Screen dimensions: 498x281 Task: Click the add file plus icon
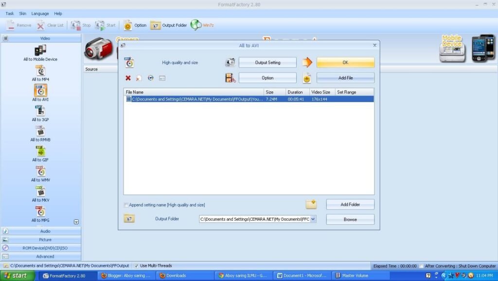pos(307,78)
